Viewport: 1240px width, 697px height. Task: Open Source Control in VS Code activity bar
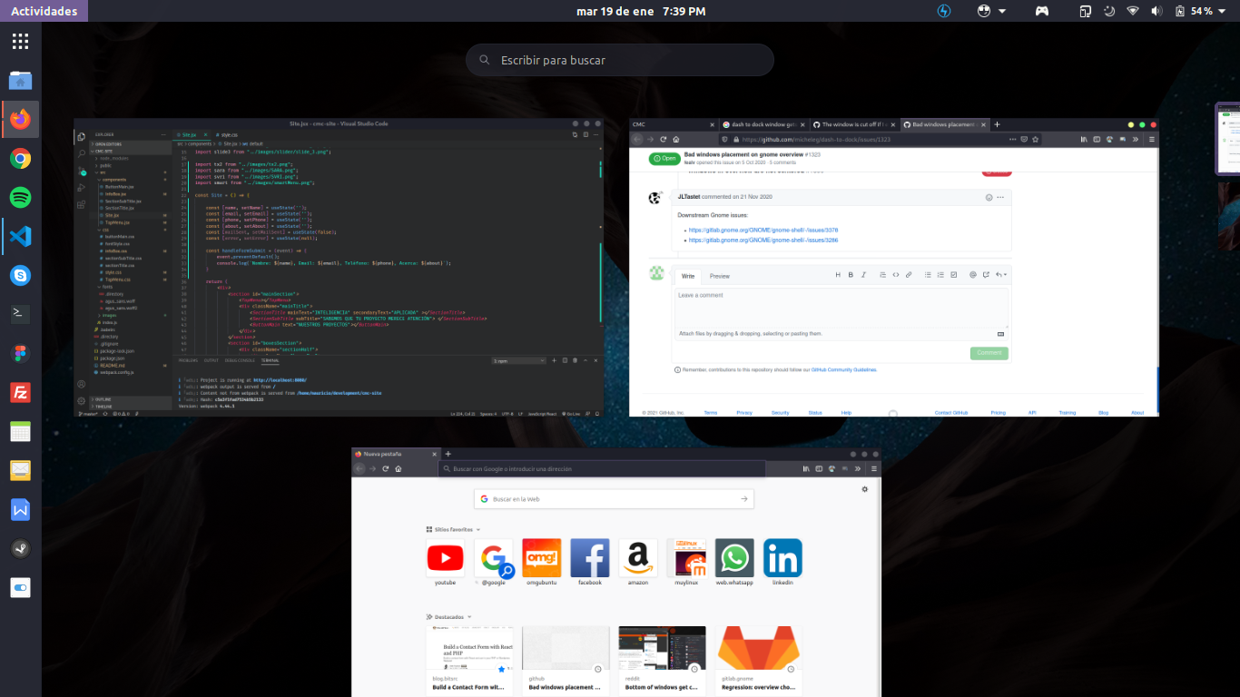pos(82,171)
